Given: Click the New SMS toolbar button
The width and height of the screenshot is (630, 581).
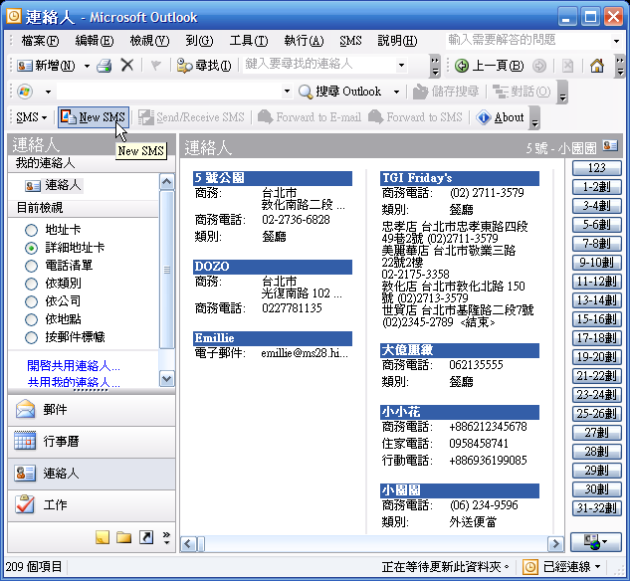Looking at the screenshot, I should tap(94, 117).
